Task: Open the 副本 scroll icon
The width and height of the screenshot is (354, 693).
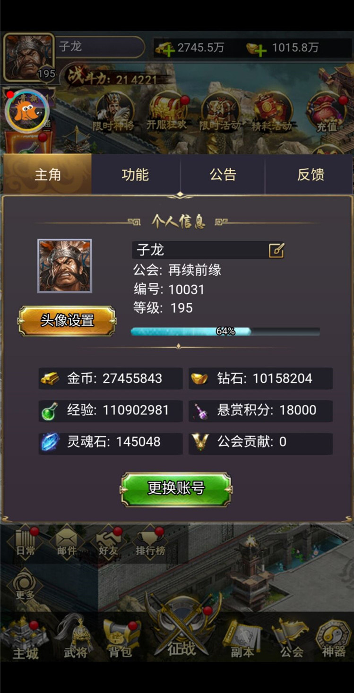Action: pyautogui.click(x=243, y=639)
